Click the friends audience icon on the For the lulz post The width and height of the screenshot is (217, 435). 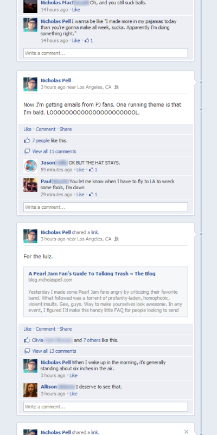click(116, 239)
